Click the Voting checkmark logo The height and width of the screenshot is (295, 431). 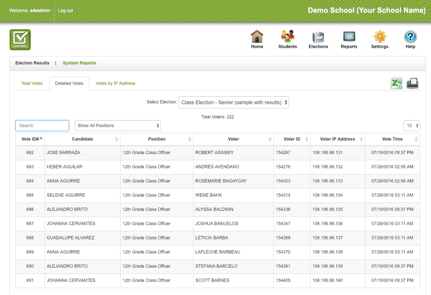(20, 40)
